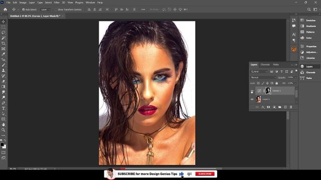Open the workspace switcher icon
Image resolution: width=321 pixels, height=180 pixels.
(315, 9)
